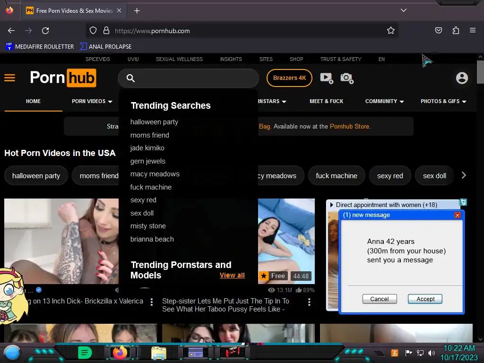Open the first video's three-dot options
This screenshot has height=363, width=484.
click(152, 302)
